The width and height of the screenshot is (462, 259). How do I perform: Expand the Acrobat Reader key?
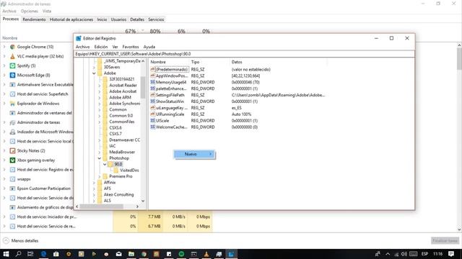pyautogui.click(x=100, y=85)
